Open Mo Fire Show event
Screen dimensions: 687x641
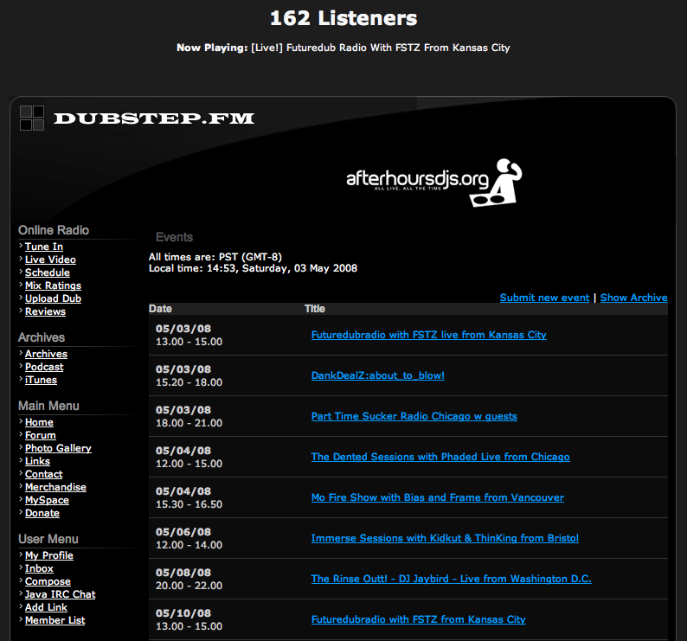tap(438, 497)
